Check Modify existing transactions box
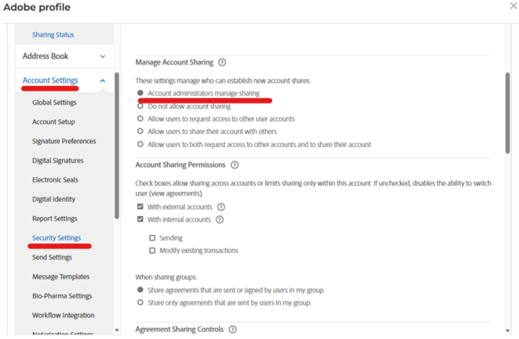This screenshot has height=339, width=519. (x=152, y=251)
